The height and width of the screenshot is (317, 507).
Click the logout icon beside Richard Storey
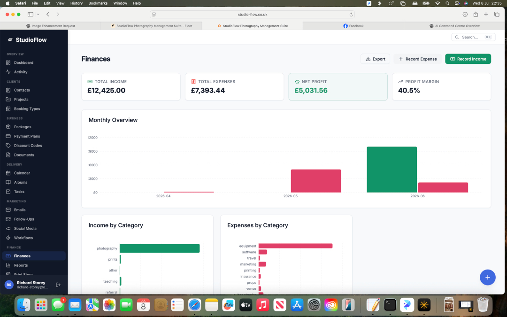(58, 285)
